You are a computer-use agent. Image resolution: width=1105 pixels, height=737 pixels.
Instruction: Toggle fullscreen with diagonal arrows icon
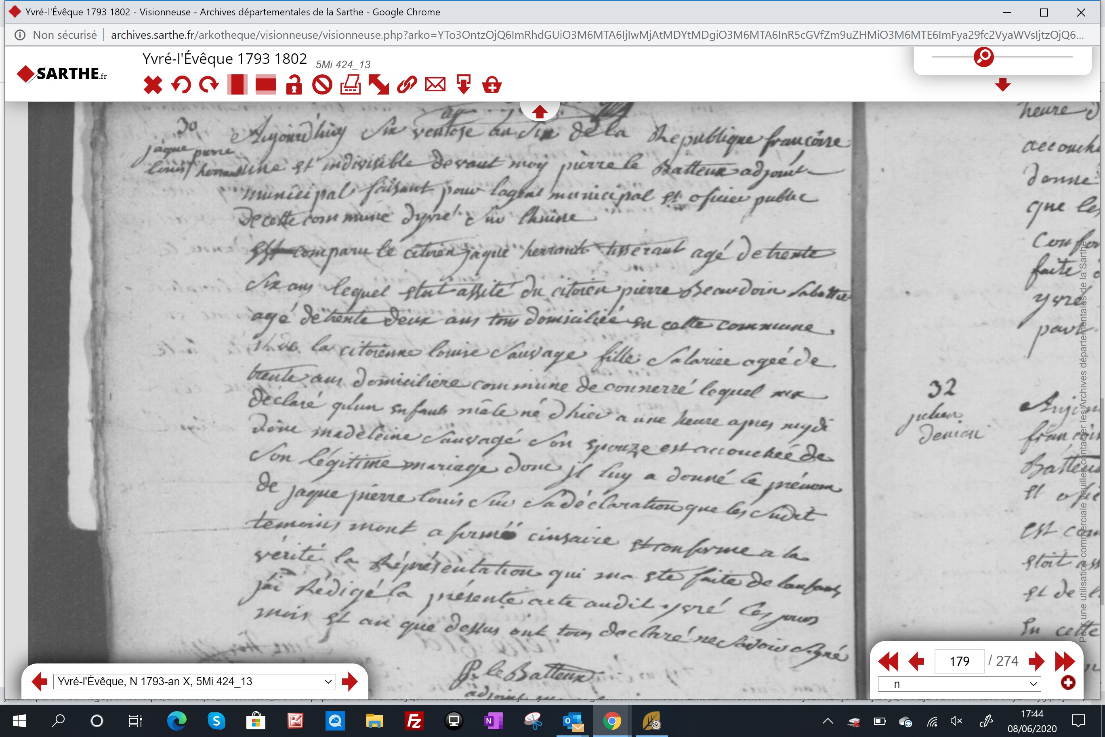click(x=379, y=85)
